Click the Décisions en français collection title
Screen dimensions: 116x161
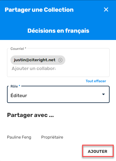pyautogui.click(x=58, y=31)
